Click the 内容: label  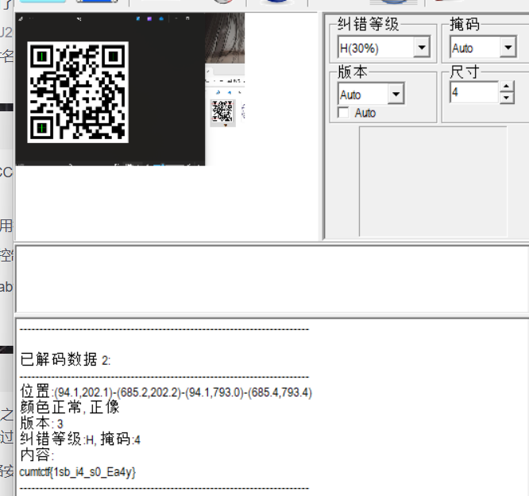point(37,455)
